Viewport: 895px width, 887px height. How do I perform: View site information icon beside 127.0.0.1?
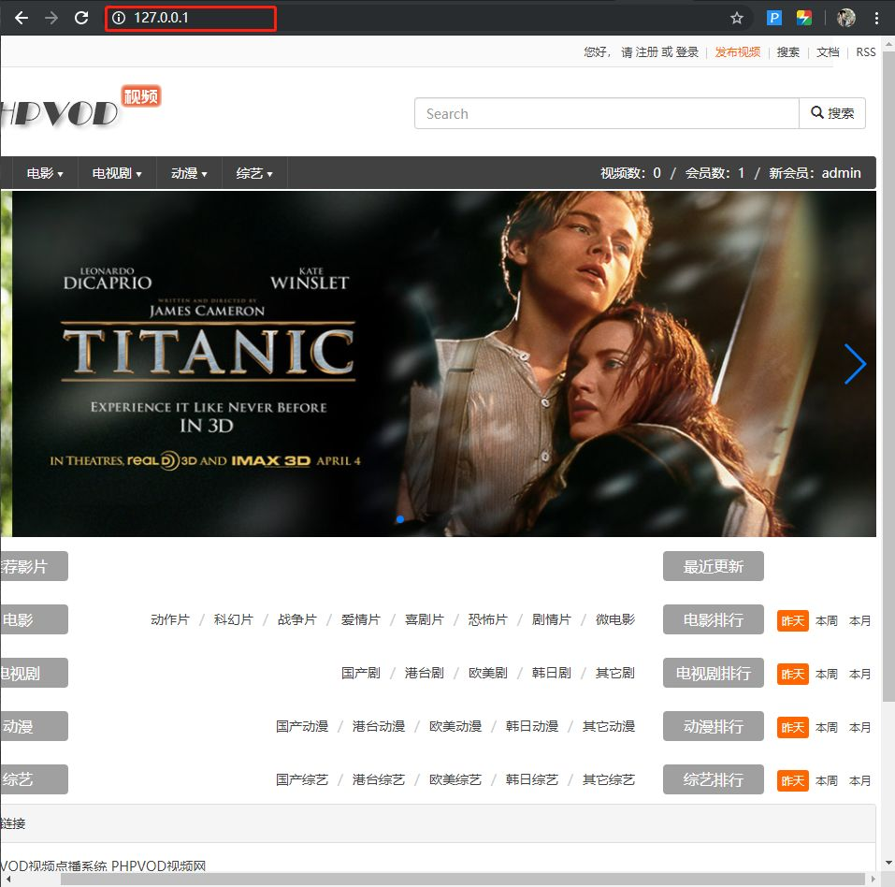coord(119,18)
